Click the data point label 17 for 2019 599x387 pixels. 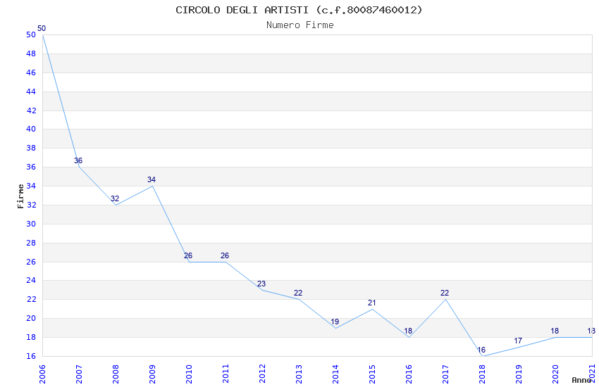point(519,341)
